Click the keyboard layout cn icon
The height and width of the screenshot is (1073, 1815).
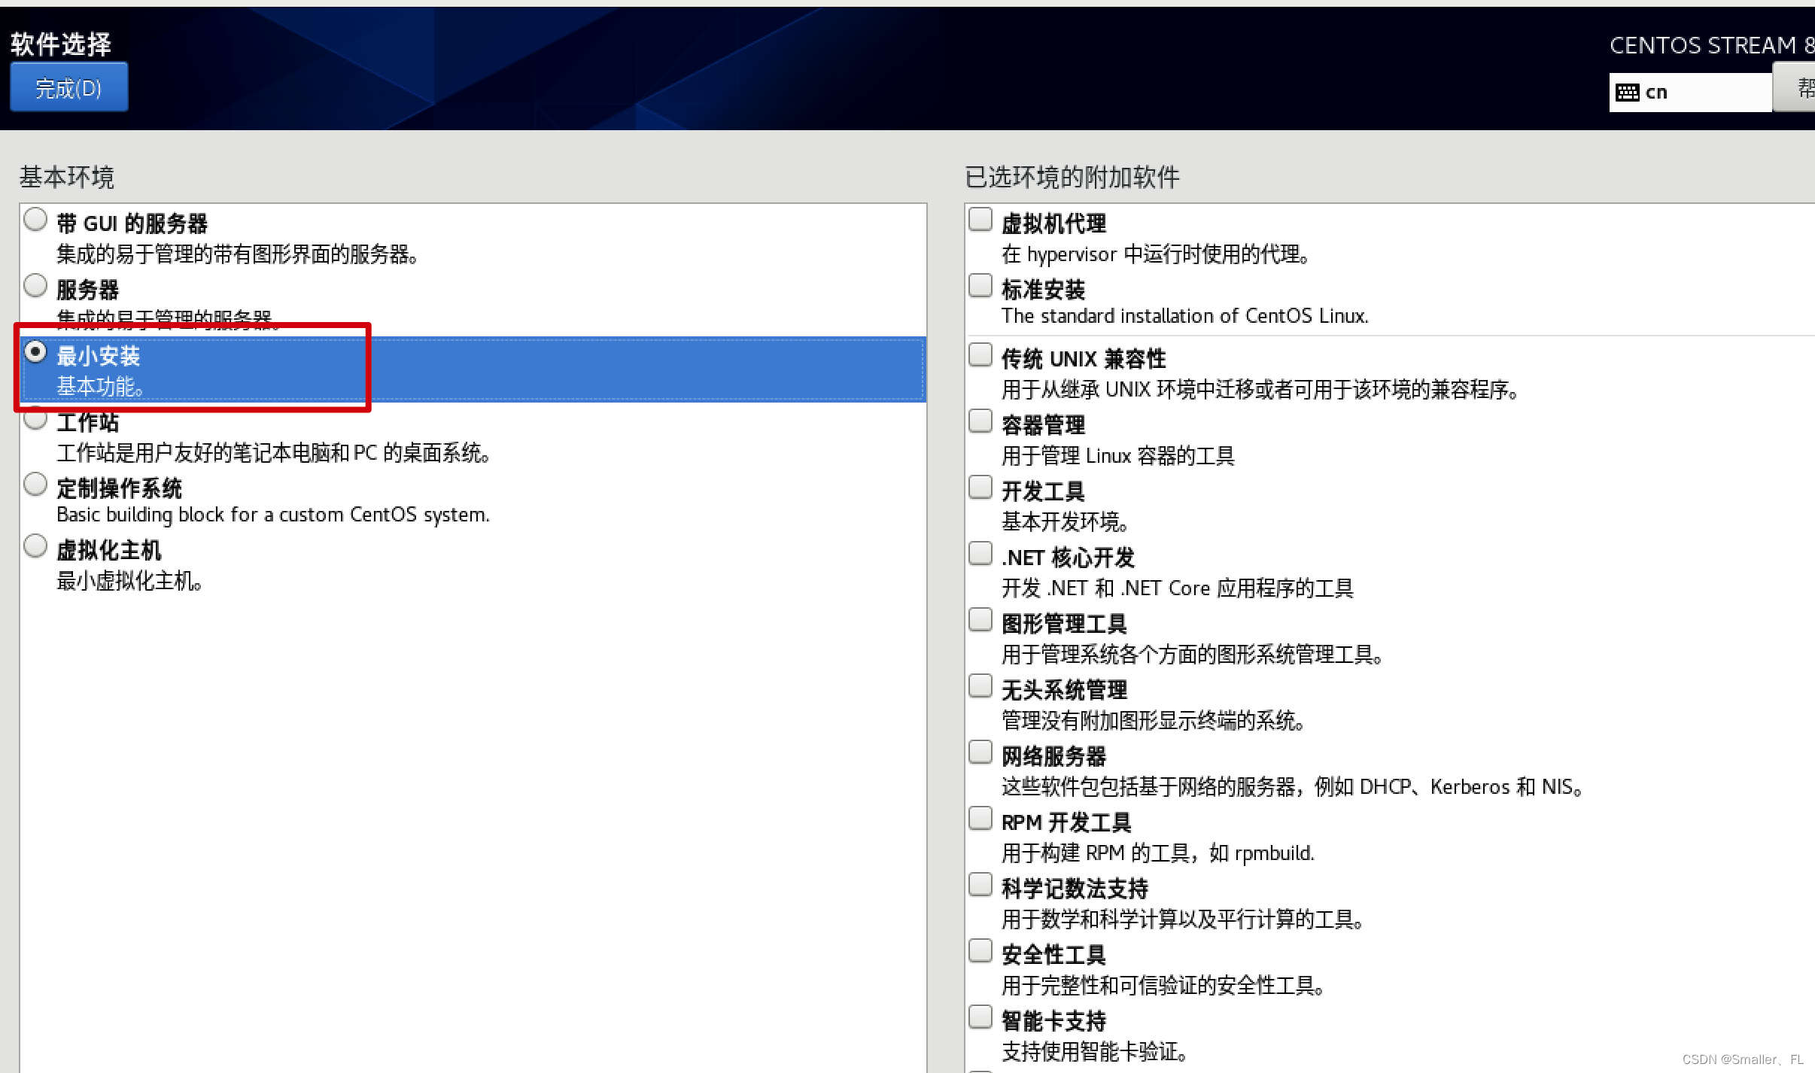tap(1628, 93)
